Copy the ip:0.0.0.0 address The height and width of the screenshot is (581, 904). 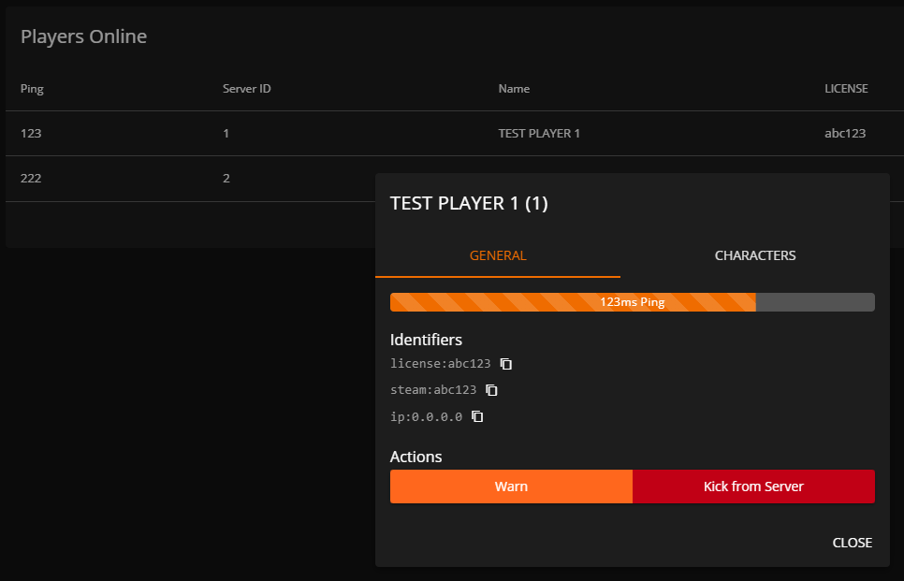tap(477, 416)
